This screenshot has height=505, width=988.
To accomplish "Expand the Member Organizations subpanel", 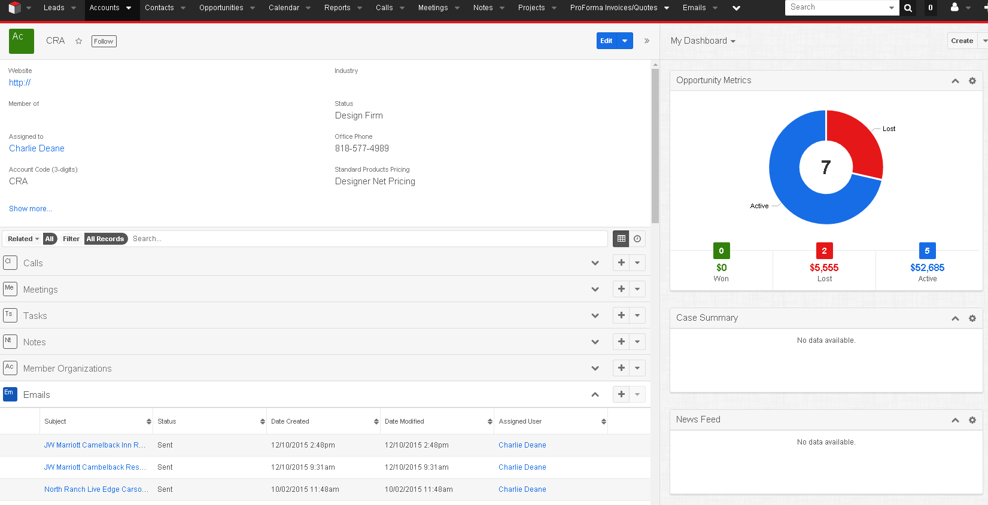I will (x=595, y=369).
